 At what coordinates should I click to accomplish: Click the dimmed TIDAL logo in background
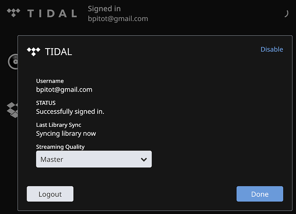click(13, 12)
